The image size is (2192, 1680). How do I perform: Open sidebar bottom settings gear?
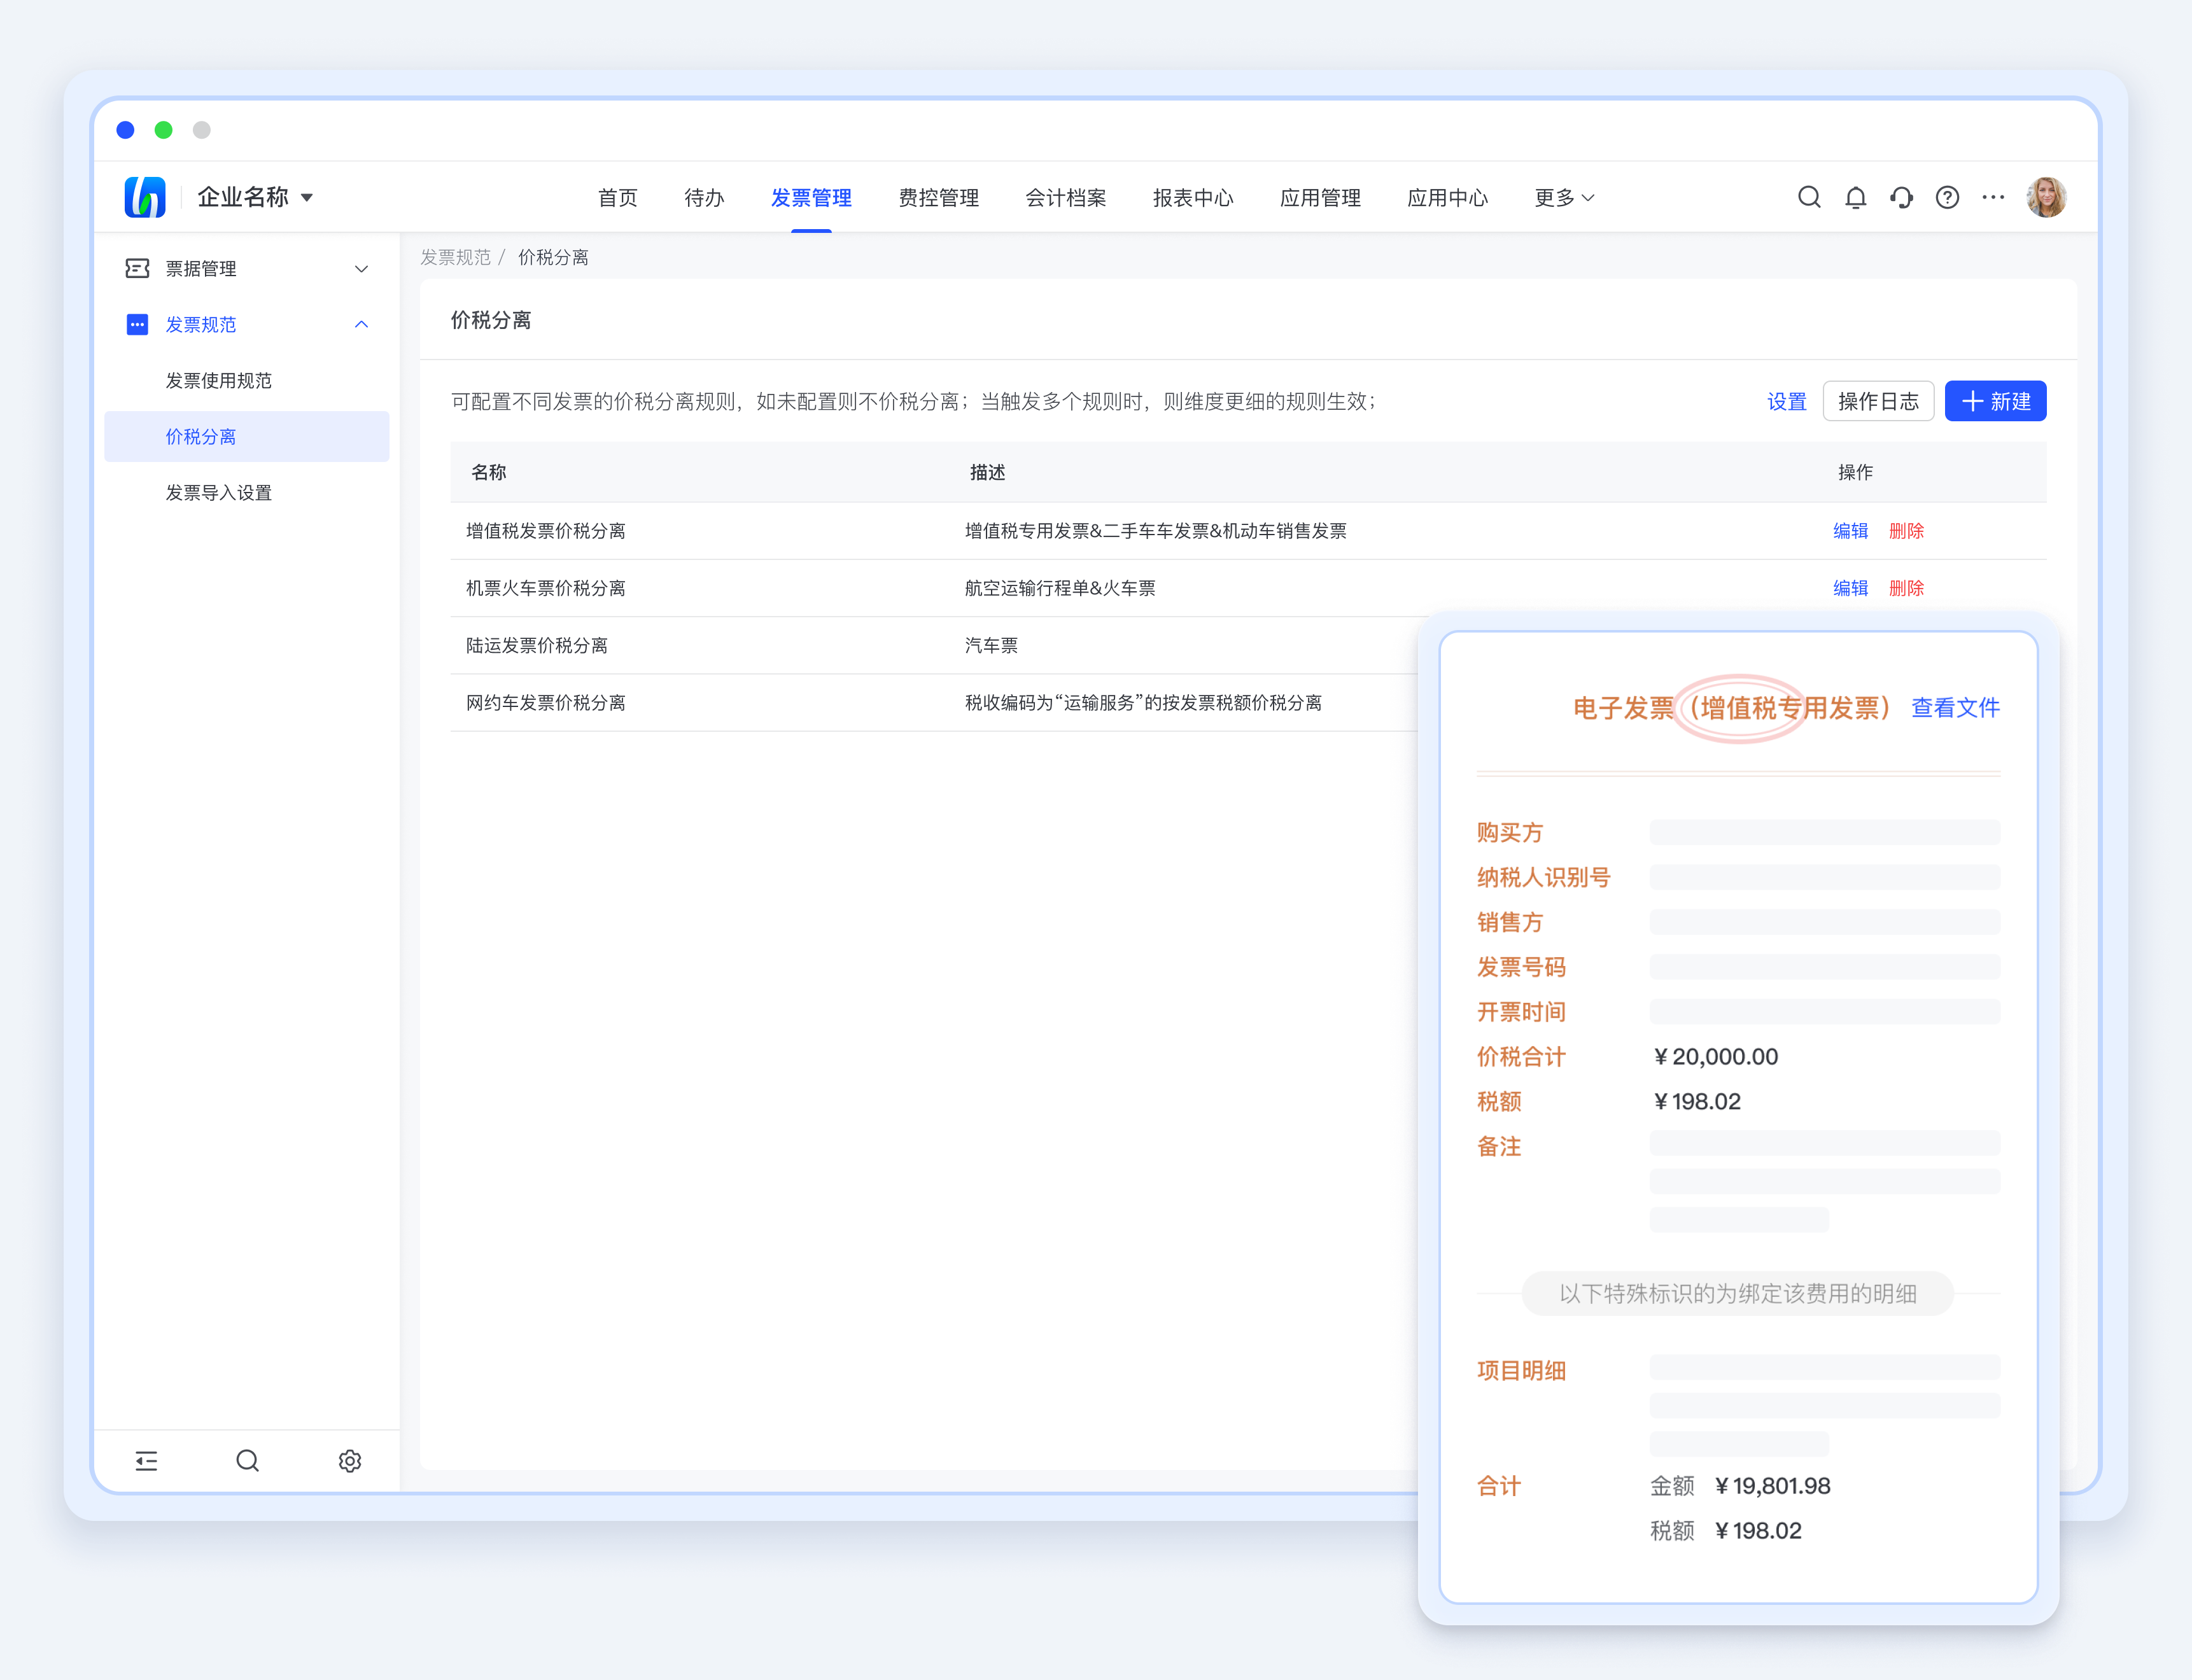click(349, 1461)
